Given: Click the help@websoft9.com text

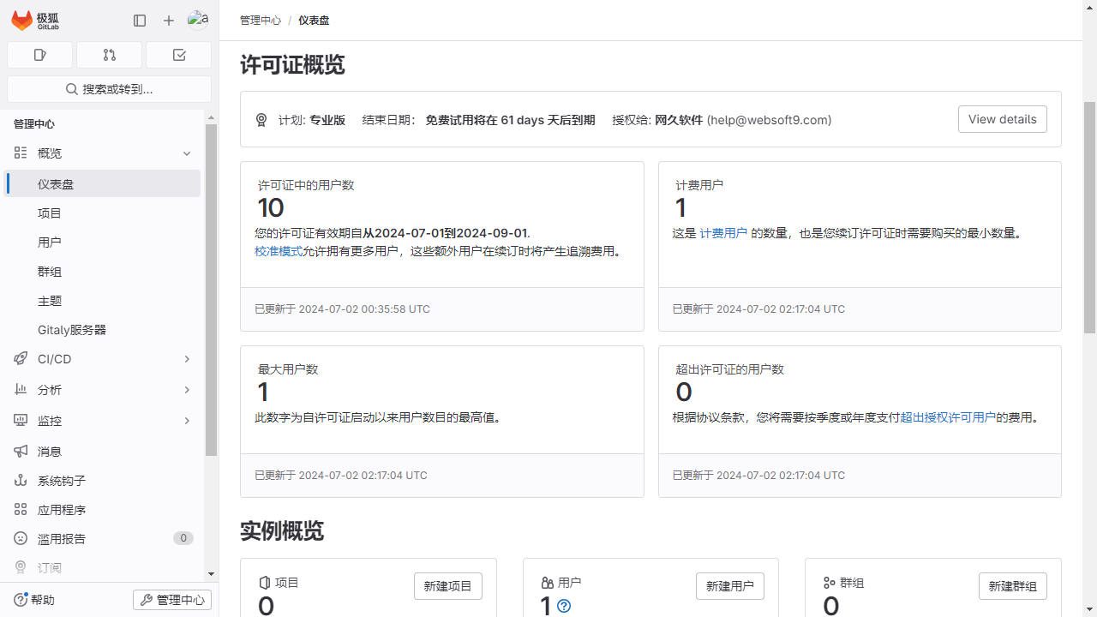Looking at the screenshot, I should pyautogui.click(x=769, y=120).
